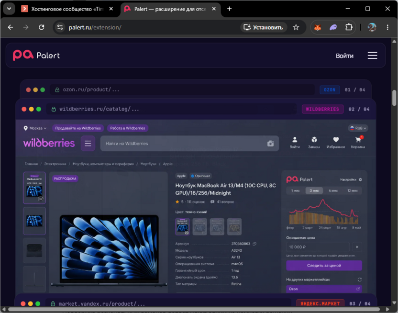Viewport: 398px width, 313px height.
Task: Click the Главная breadcrumb
Action: [31, 164]
